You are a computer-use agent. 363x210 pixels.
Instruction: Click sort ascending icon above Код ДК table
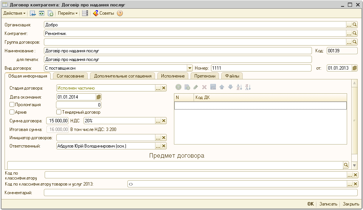click(x=239, y=87)
